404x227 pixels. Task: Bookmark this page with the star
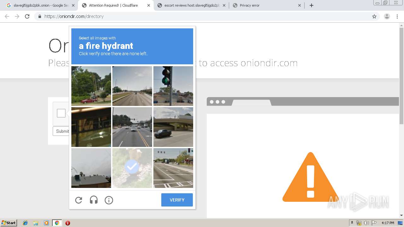click(374, 16)
